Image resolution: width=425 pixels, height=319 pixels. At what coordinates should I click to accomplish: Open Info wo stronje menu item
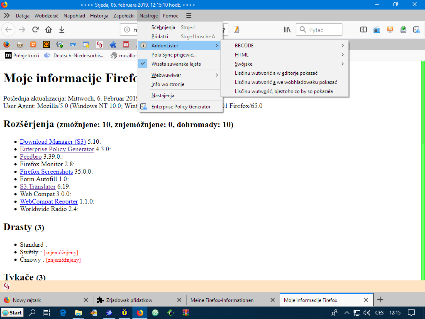pyautogui.click(x=180, y=84)
